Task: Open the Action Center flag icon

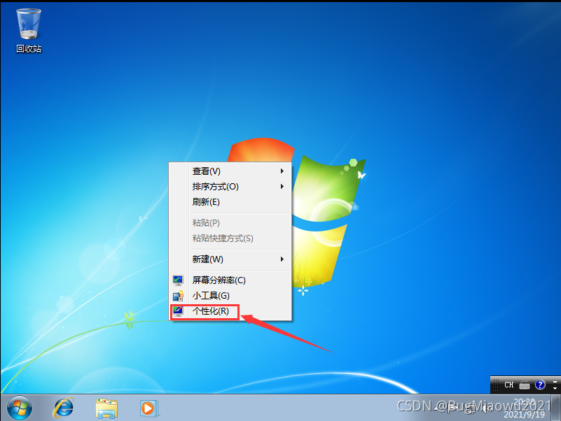Action: coord(451,408)
